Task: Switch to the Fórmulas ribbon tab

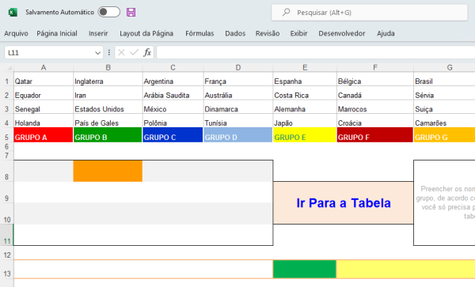Action: (x=199, y=33)
